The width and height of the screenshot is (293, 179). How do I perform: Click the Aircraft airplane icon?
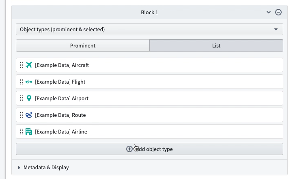coord(29,65)
